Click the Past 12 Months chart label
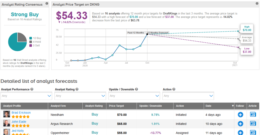This screenshot has height=135, width=262. 136,32
